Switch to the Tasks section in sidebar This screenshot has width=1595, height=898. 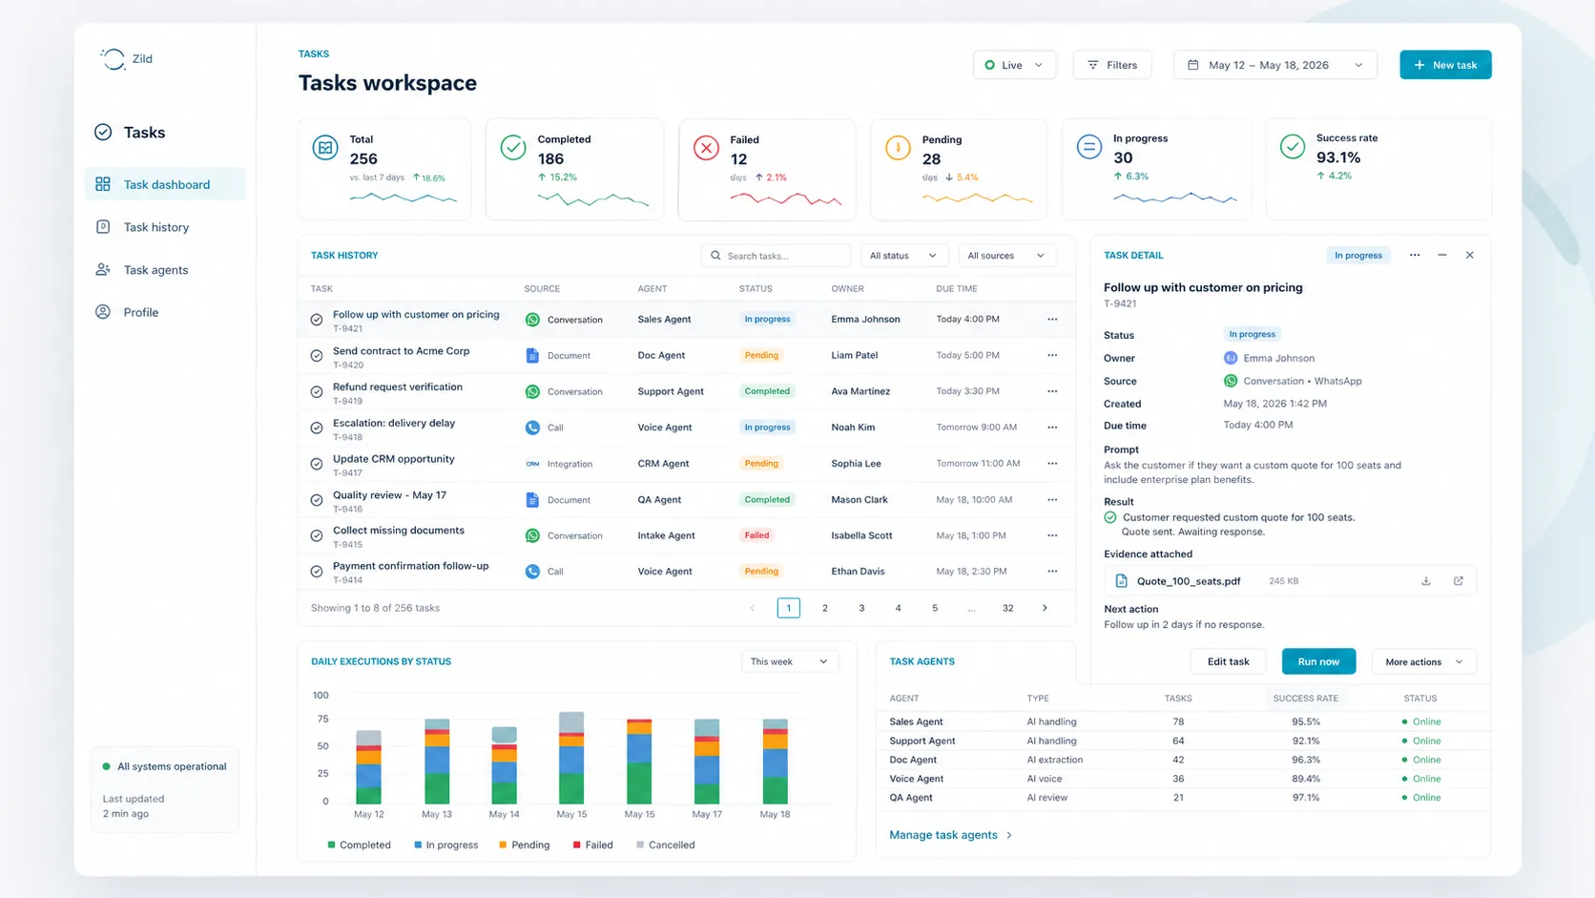click(131, 132)
